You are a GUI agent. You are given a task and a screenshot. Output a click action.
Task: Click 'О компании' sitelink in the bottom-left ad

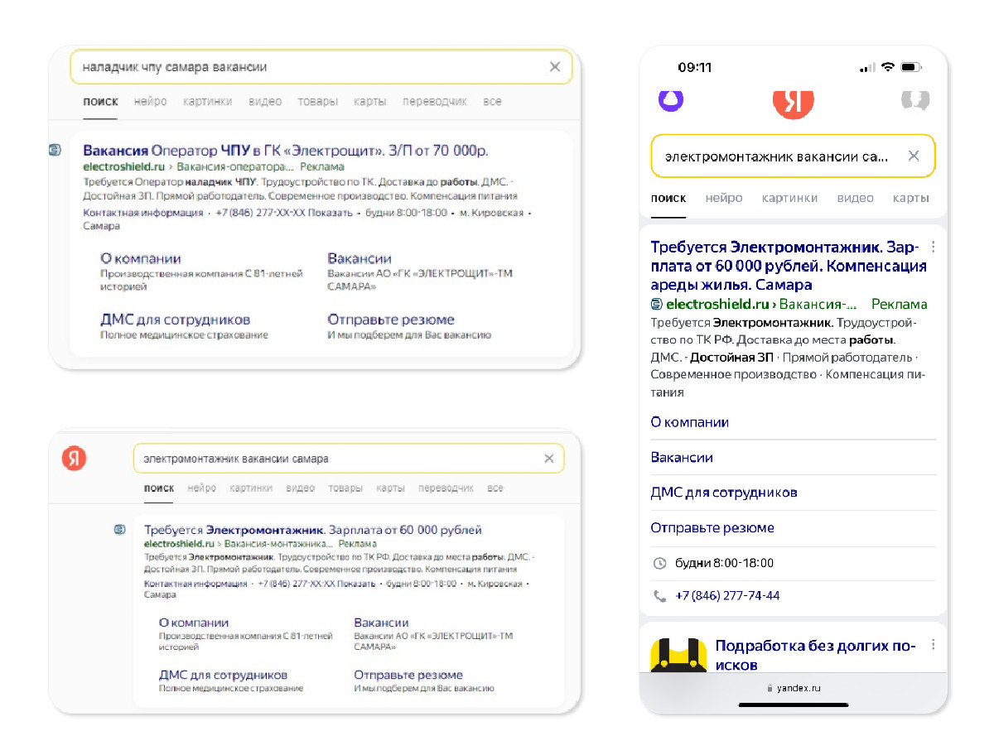point(194,623)
